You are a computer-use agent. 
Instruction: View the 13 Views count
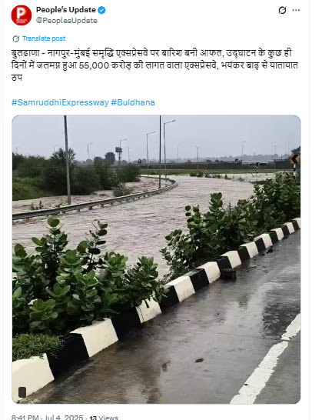104,418
